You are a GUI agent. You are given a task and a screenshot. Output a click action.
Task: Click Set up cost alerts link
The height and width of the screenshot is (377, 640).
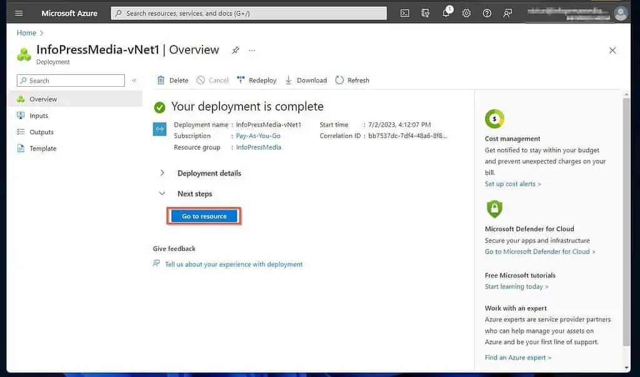pos(512,184)
